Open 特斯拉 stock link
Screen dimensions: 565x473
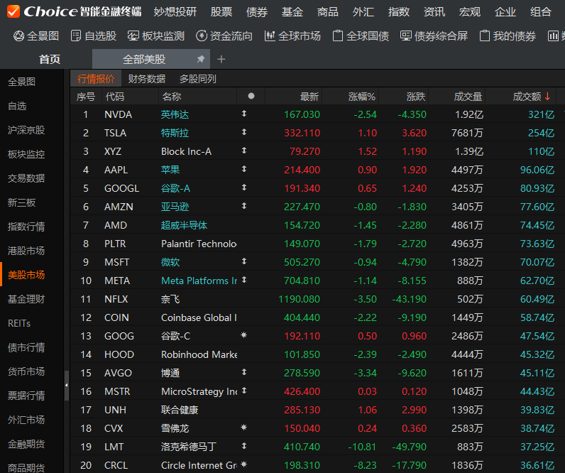(175, 133)
